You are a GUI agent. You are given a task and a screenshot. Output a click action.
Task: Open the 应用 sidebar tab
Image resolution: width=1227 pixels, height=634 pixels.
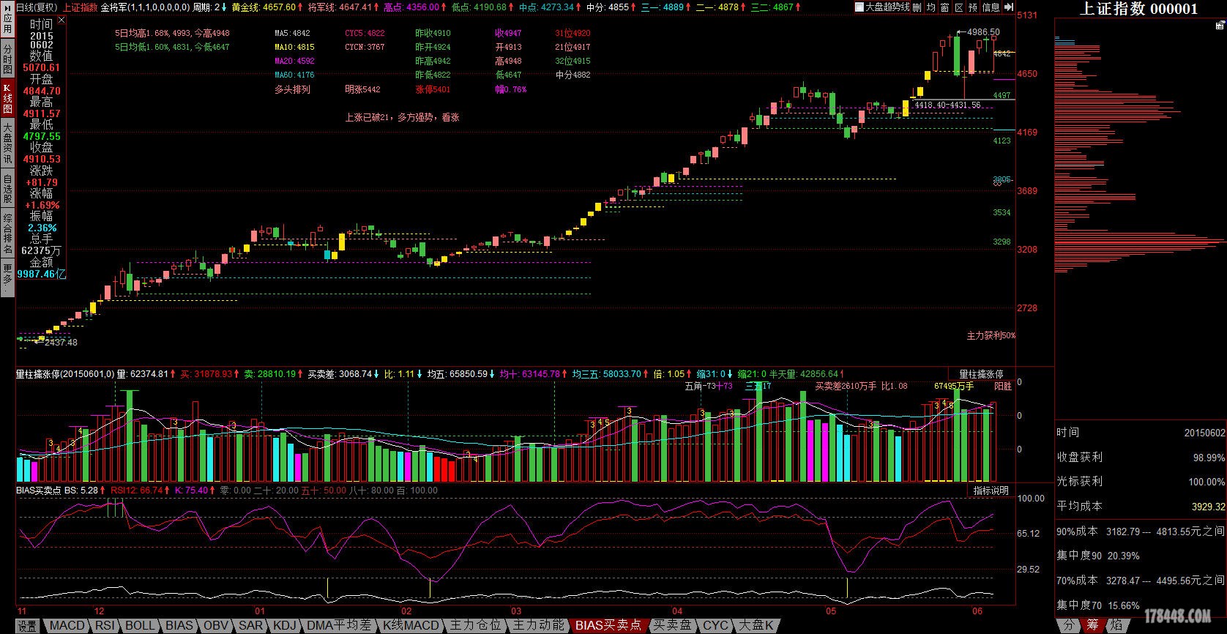pyautogui.click(x=7, y=20)
